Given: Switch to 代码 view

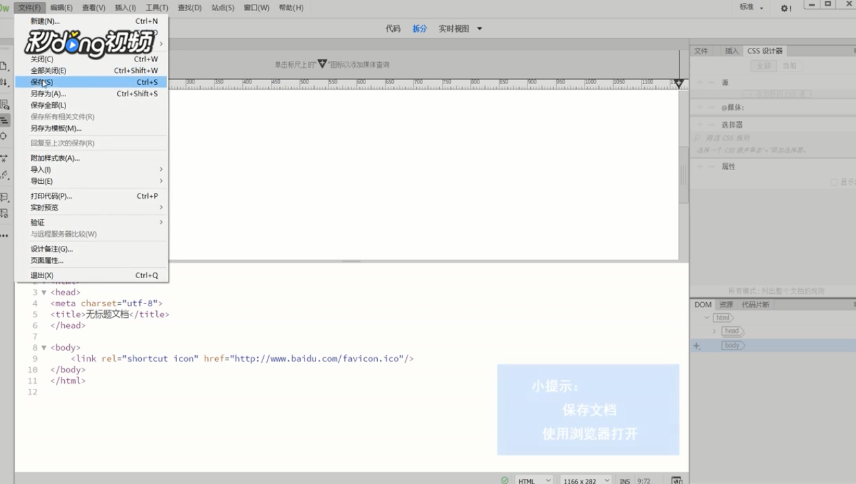Looking at the screenshot, I should pos(393,28).
